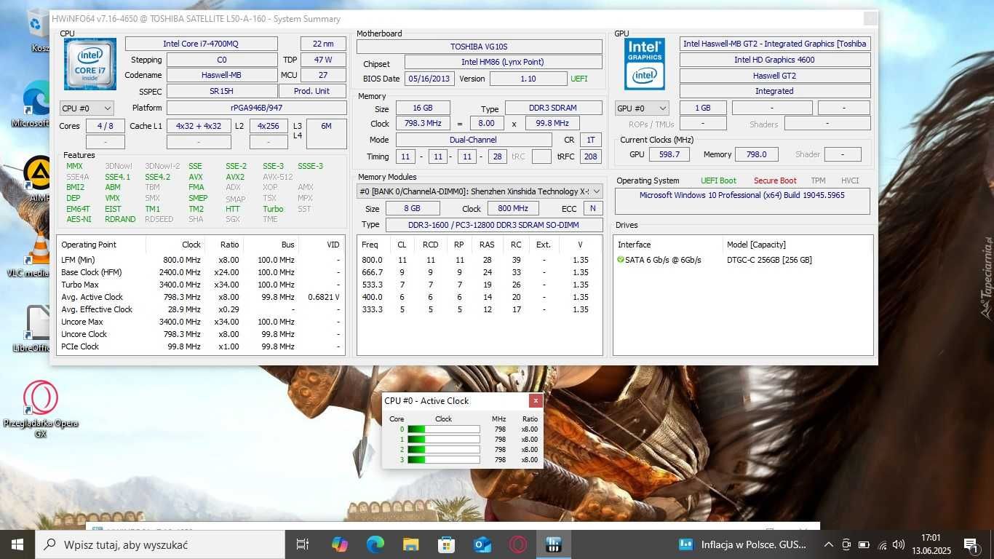Select the Turbo Max operating point row
The height and width of the screenshot is (559, 994).
201,285
